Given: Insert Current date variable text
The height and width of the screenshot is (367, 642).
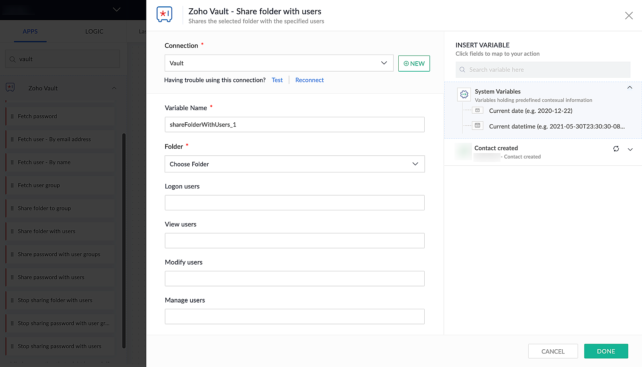Looking at the screenshot, I should pos(531,111).
